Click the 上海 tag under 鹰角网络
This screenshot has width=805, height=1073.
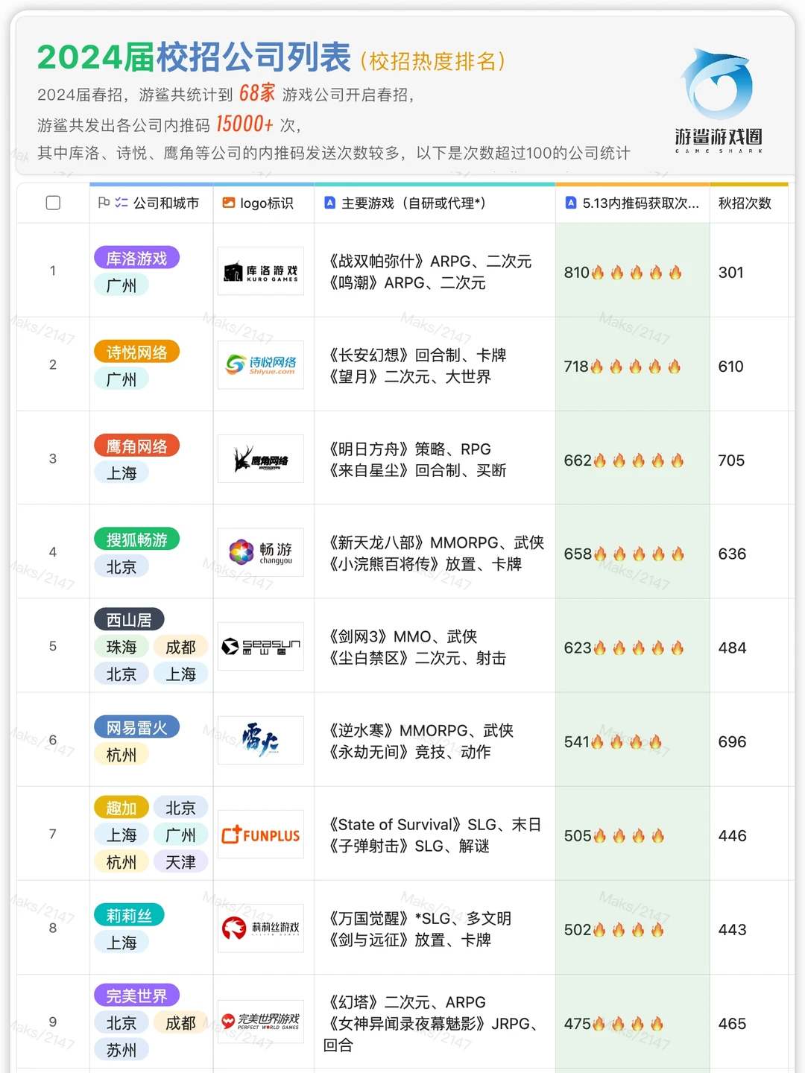pyautogui.click(x=121, y=473)
